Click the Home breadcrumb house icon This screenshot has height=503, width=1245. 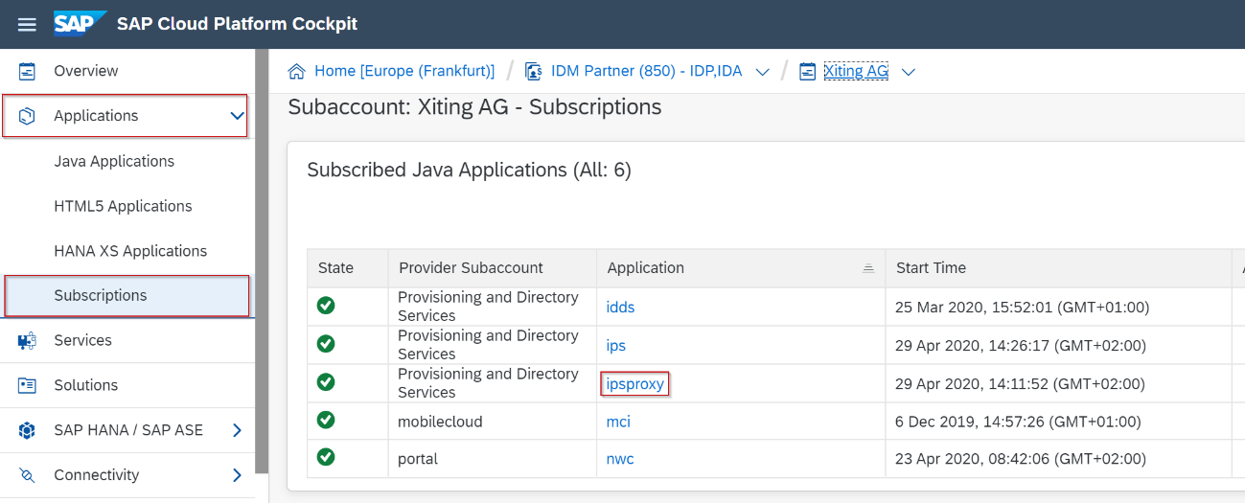pos(297,72)
